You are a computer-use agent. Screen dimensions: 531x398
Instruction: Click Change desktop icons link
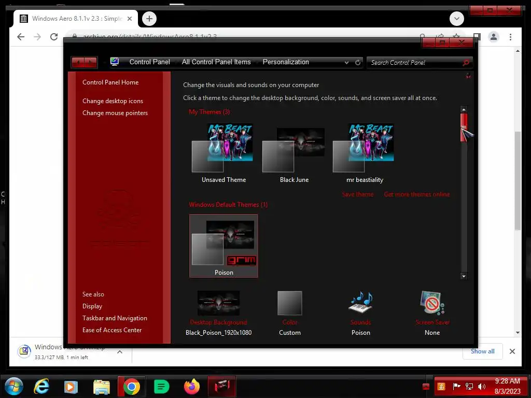(113, 101)
